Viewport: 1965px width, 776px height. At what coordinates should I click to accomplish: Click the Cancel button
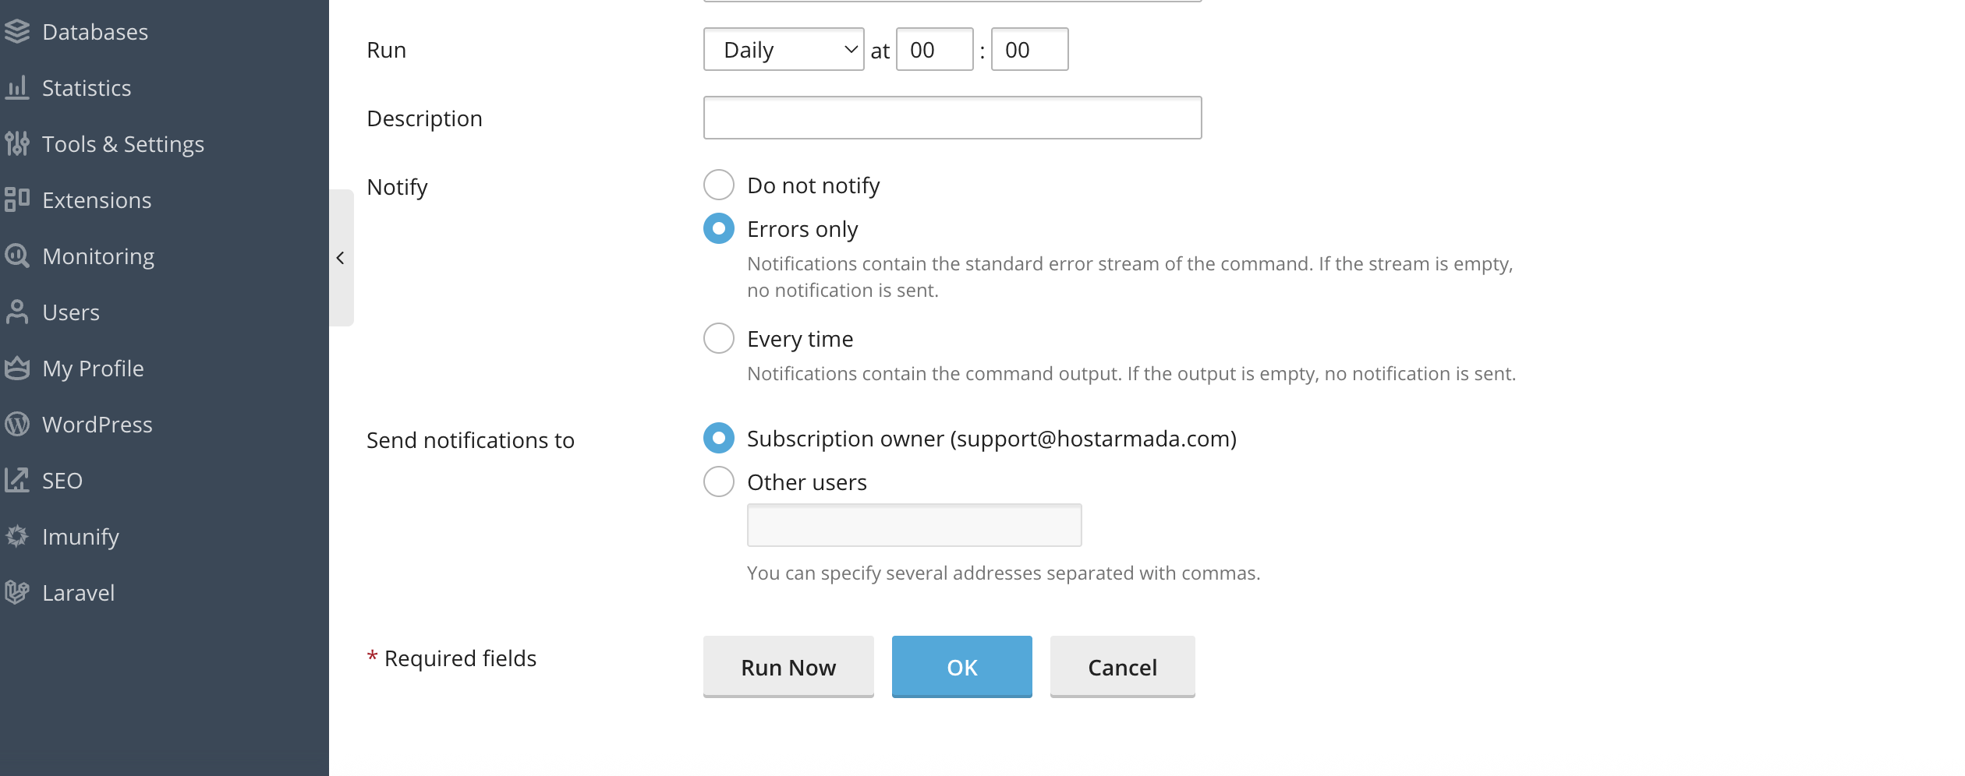click(1123, 667)
